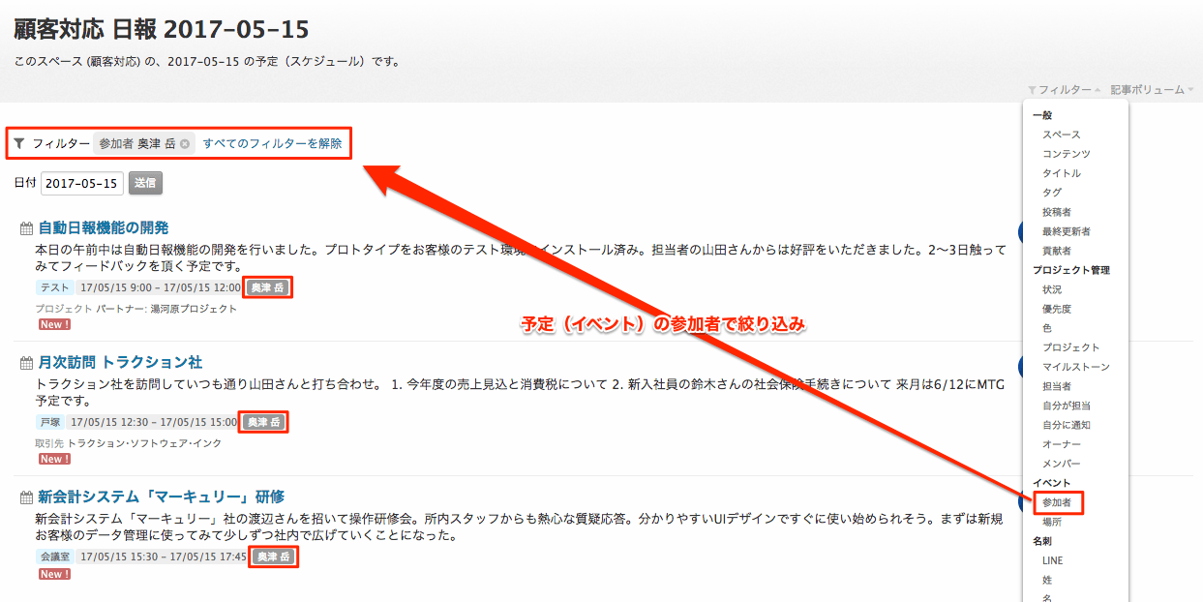Expand the 記事ボリューム dropdown
The width and height of the screenshot is (1203, 602).
click(1151, 89)
